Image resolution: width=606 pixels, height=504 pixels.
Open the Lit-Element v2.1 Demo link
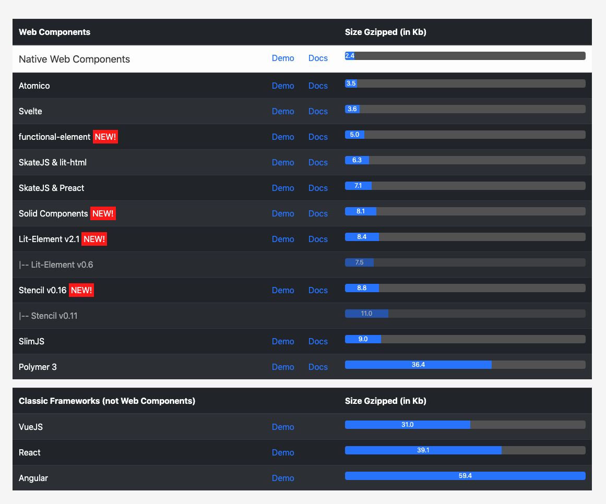pyautogui.click(x=283, y=239)
